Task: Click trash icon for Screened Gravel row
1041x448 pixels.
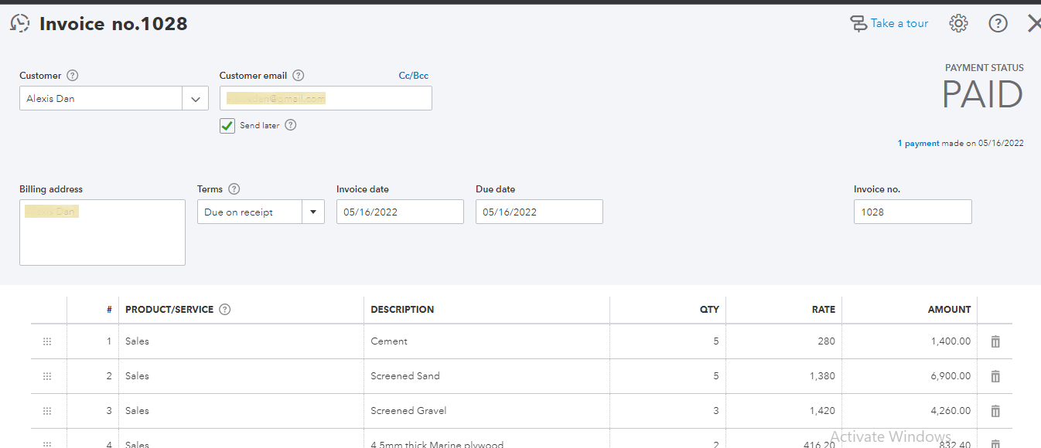Action: pos(995,411)
